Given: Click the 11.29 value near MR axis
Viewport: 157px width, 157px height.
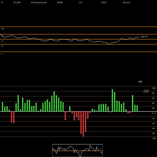Looking at the screenshot, I should (x=146, y=90).
